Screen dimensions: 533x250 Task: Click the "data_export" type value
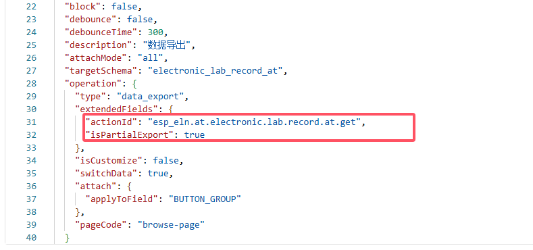150,97
